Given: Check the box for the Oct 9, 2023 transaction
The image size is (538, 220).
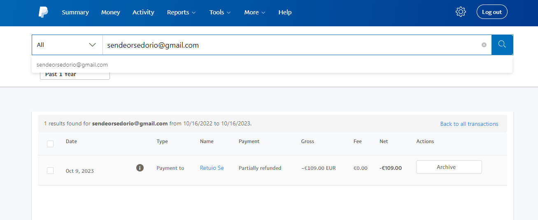Looking at the screenshot, I should [50, 171].
